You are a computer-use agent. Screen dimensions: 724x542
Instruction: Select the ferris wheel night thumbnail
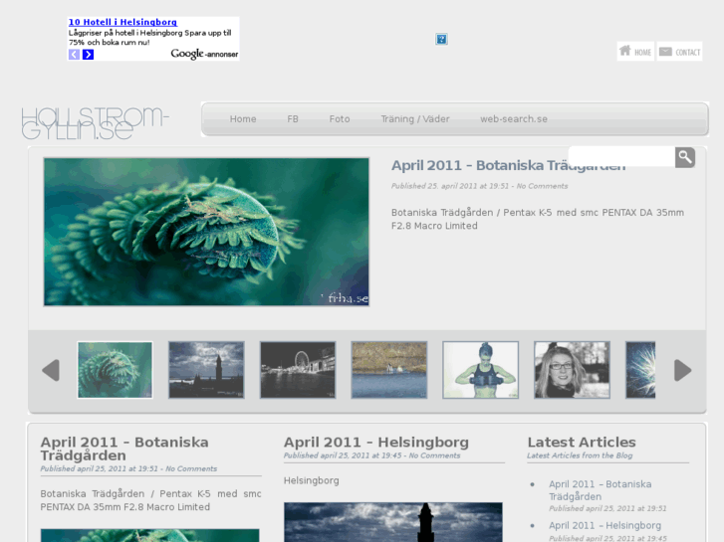[x=298, y=370]
